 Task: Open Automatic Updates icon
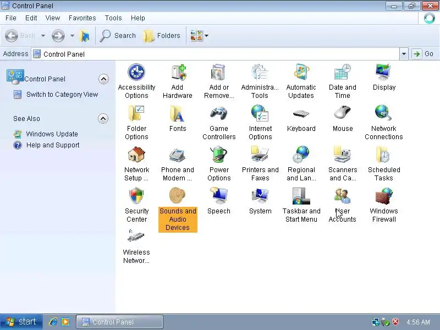point(301,73)
